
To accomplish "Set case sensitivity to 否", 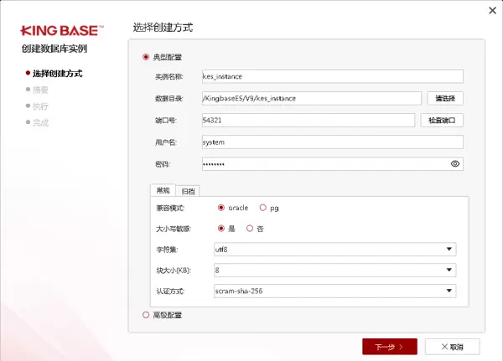I will [x=249, y=228].
